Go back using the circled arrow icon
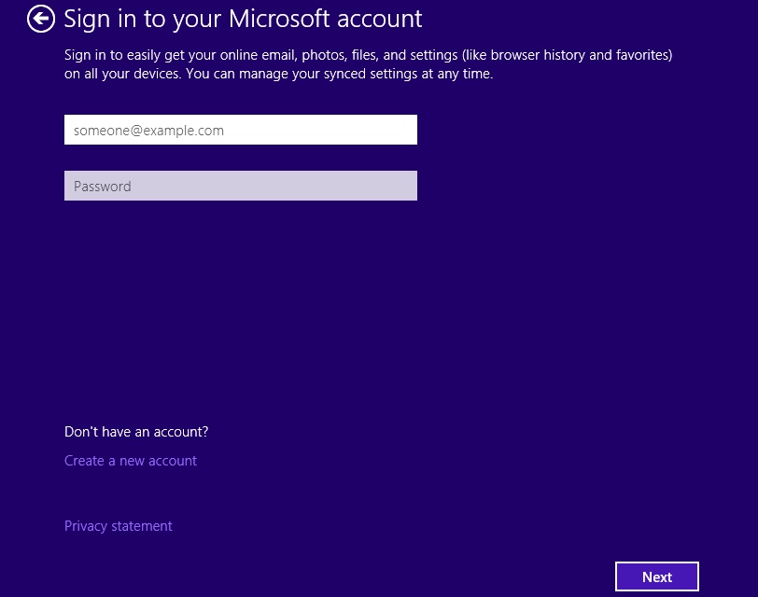Image resolution: width=758 pixels, height=597 pixels. [41, 19]
